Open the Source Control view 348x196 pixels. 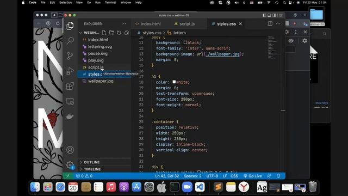70,56
